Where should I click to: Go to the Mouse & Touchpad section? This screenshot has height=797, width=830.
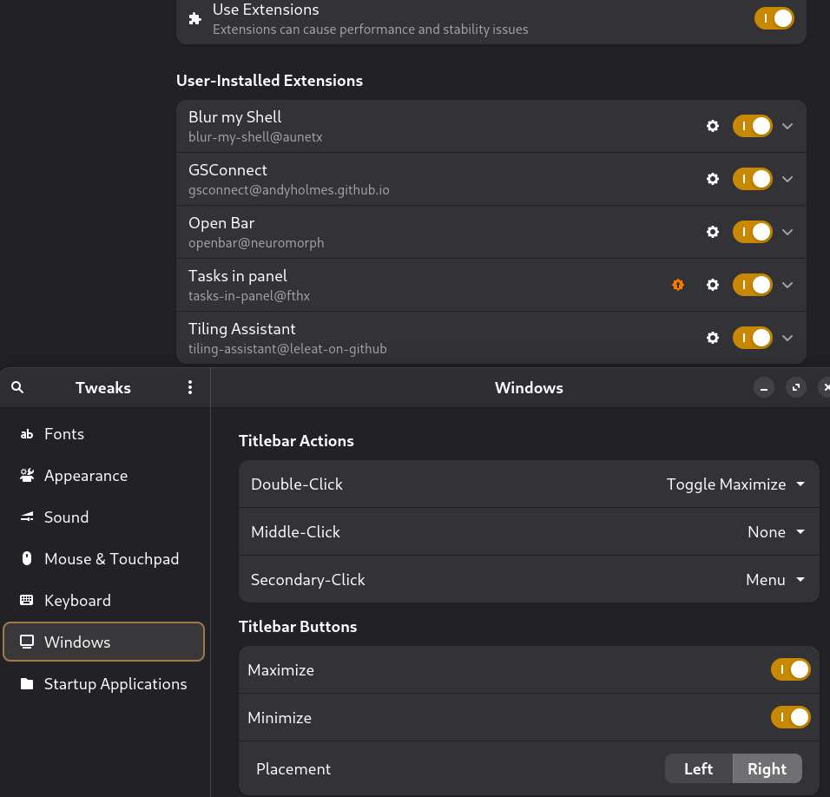click(x=111, y=559)
